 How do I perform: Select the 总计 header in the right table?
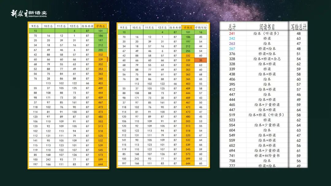pos(232,27)
